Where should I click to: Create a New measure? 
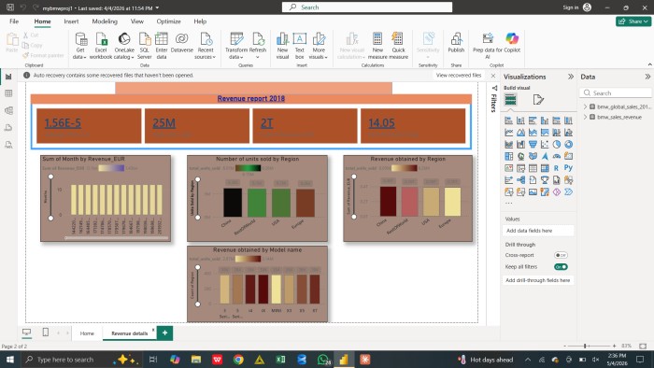pyautogui.click(x=377, y=46)
